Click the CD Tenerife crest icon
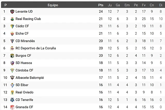 click(x=12, y=100)
